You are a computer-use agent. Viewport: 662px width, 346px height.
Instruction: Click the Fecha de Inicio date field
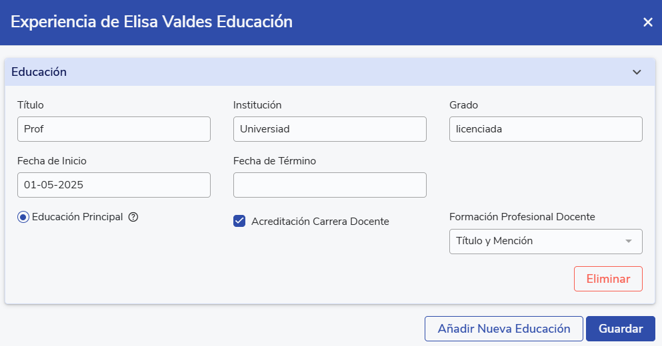tap(113, 185)
